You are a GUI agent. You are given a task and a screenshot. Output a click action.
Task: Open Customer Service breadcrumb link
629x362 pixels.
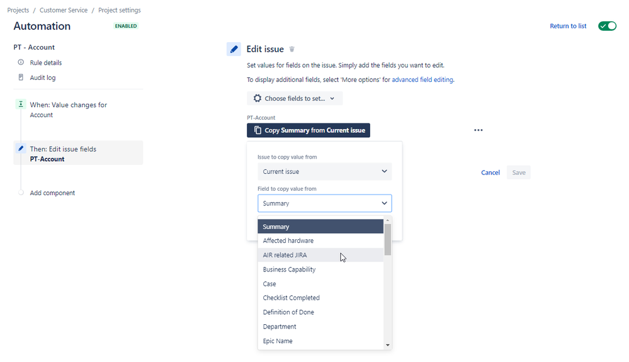pos(64,10)
